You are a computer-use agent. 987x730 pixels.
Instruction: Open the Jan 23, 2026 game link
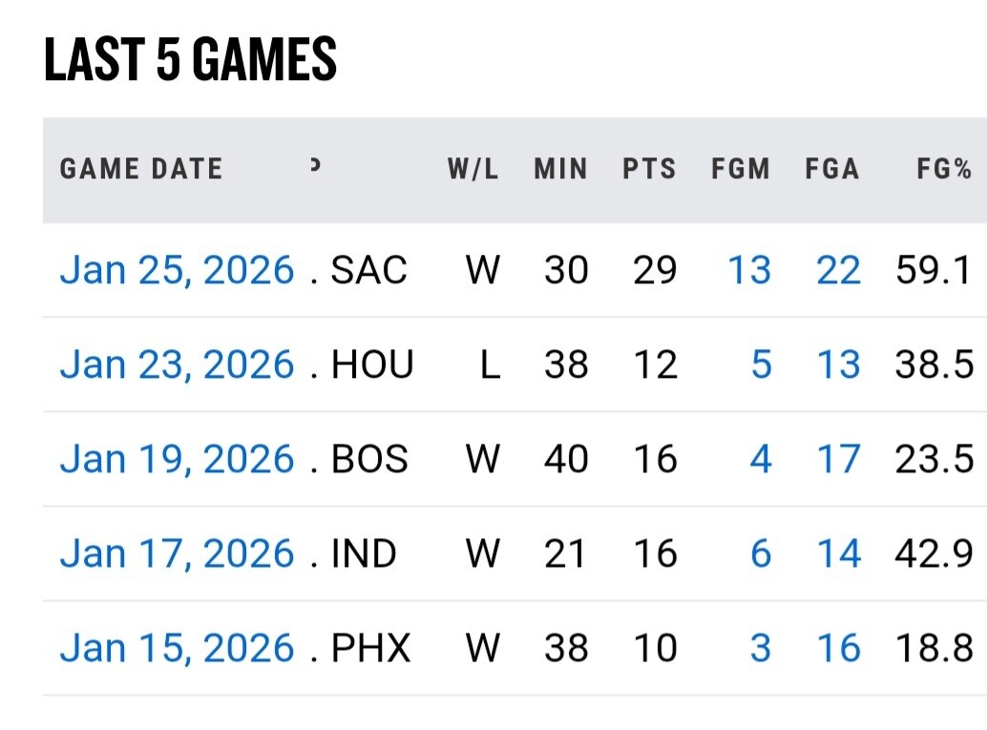click(x=177, y=365)
